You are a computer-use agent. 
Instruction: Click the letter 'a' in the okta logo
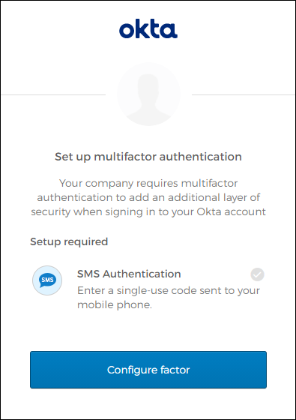[x=169, y=31]
